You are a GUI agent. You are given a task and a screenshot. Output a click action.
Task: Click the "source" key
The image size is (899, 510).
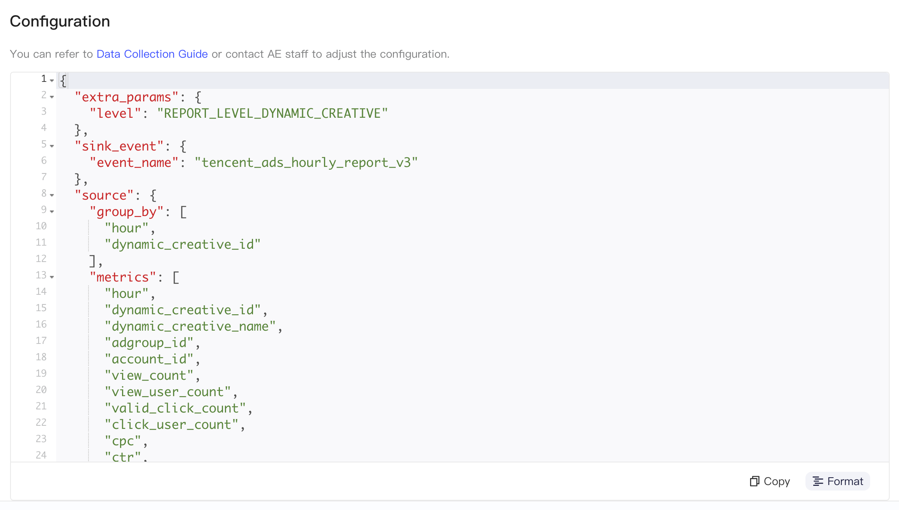[x=104, y=195]
